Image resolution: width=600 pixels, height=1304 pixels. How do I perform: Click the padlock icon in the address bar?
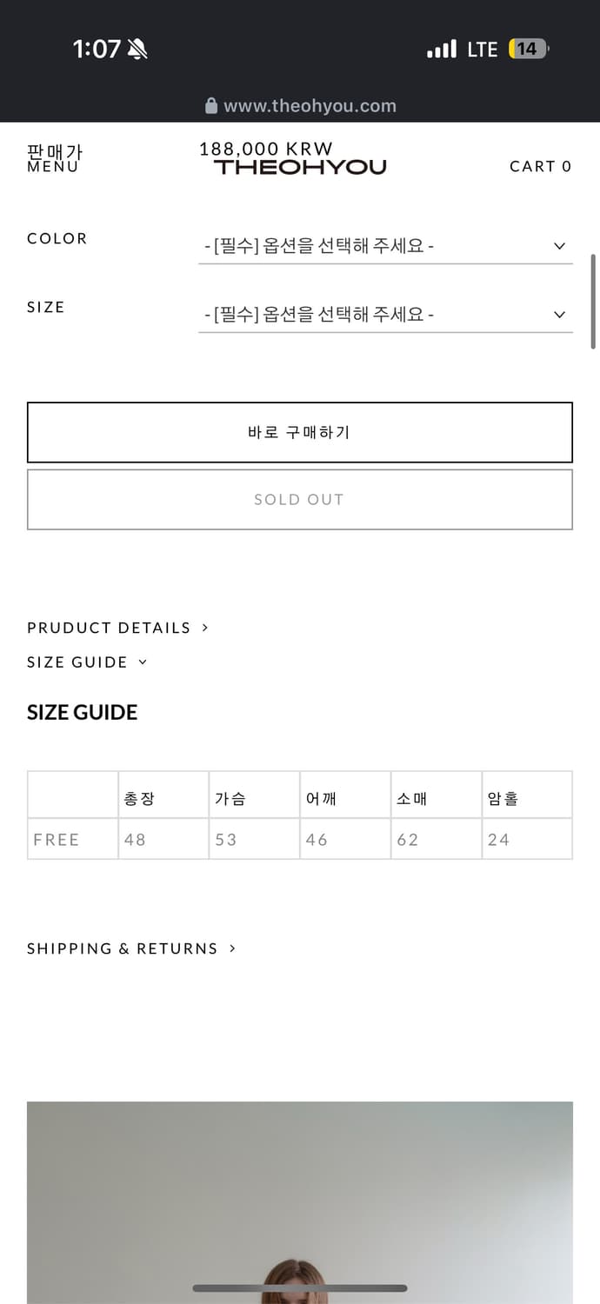(x=211, y=106)
